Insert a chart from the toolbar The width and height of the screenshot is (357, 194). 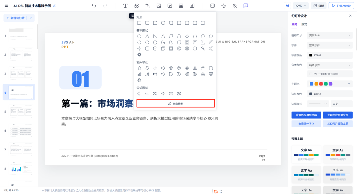coord(192,6)
